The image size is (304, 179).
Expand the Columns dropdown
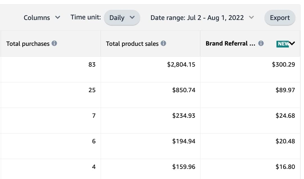click(42, 18)
